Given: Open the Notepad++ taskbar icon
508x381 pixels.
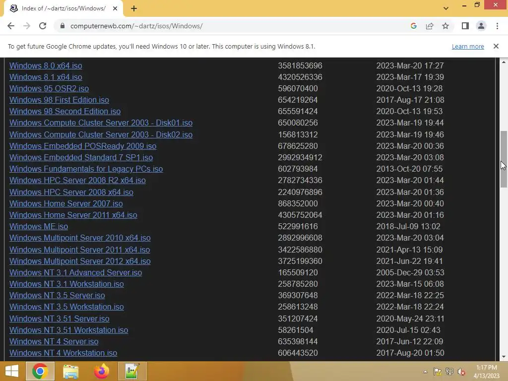Looking at the screenshot, I should tap(132, 371).
